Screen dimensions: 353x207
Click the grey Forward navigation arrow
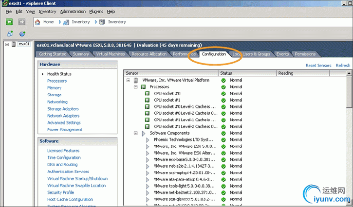[22, 22]
